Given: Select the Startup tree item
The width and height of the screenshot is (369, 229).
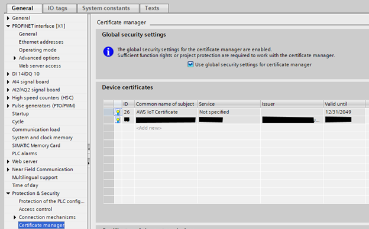Looking at the screenshot, I should coord(21,114).
